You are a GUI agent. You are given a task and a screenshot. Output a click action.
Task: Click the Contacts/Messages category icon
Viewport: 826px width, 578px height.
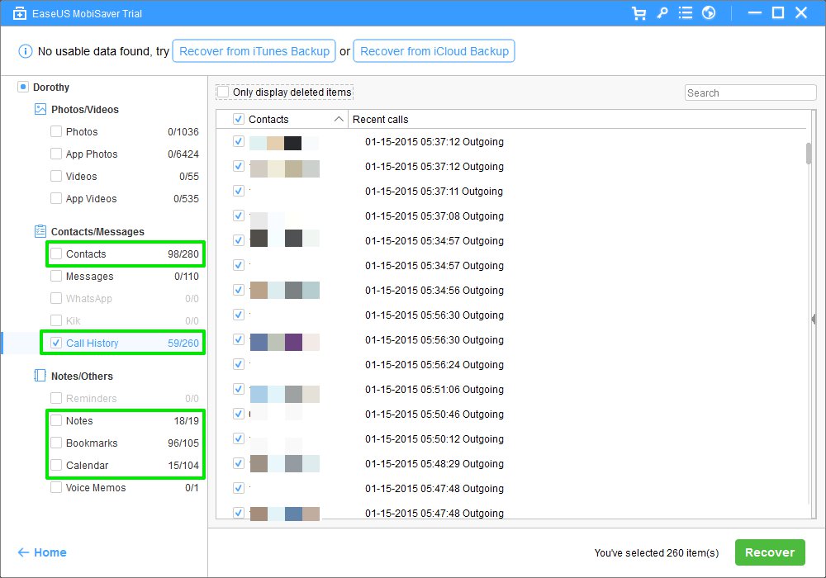40,232
